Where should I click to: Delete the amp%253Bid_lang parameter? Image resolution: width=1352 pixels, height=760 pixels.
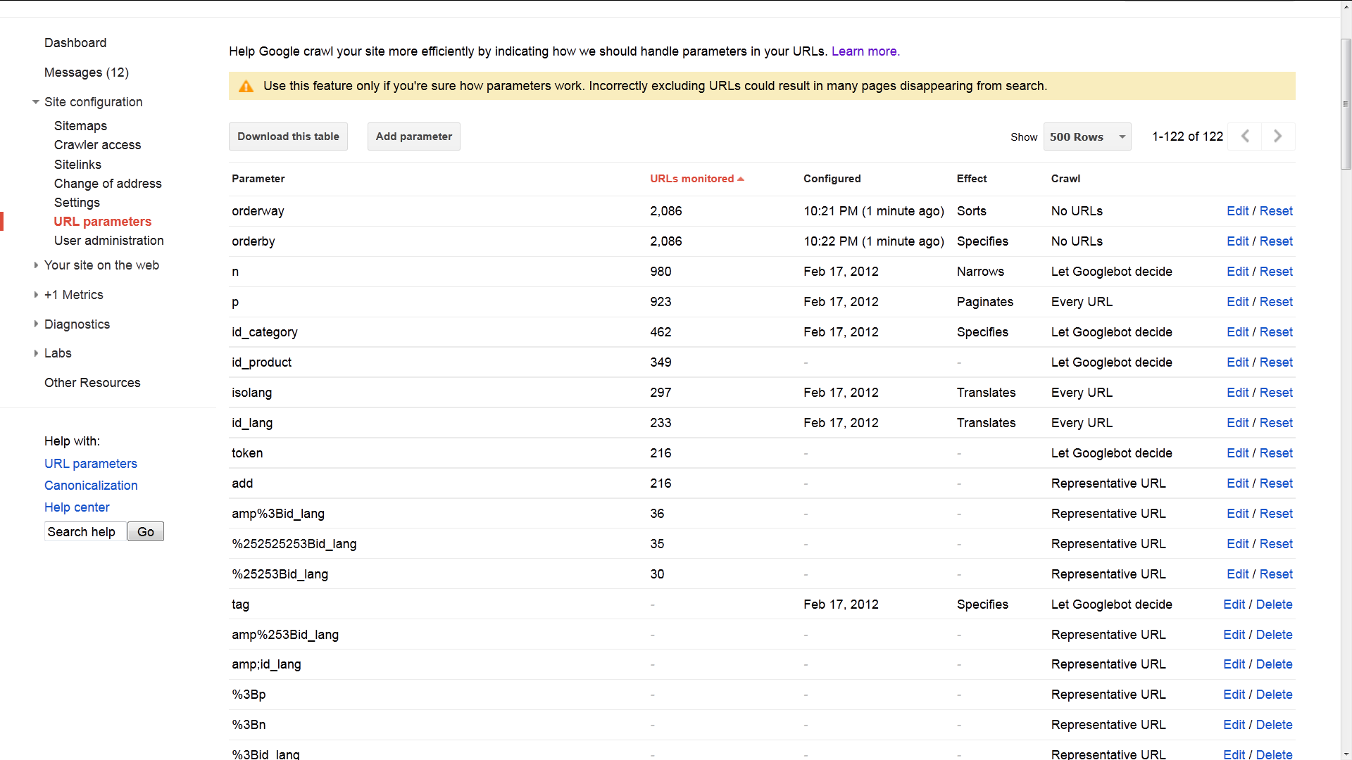click(x=1274, y=635)
